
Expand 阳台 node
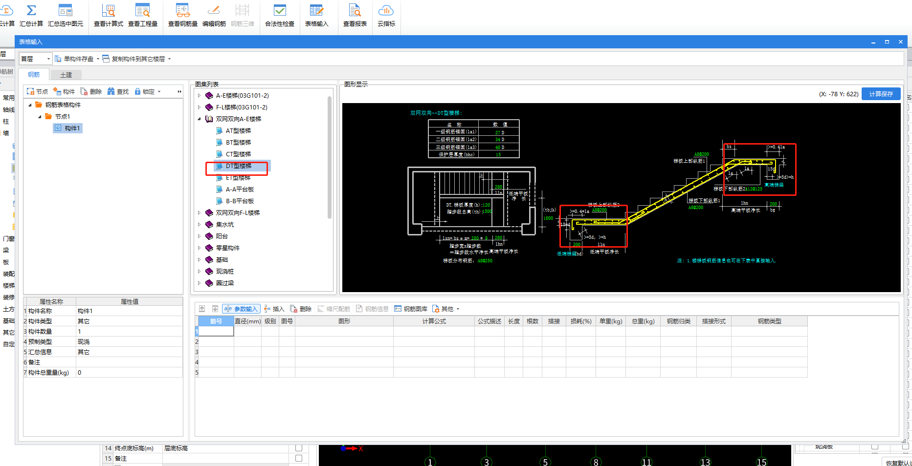[199, 236]
